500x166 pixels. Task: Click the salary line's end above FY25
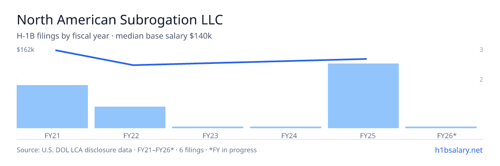pos(366,59)
